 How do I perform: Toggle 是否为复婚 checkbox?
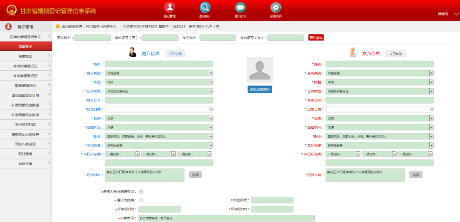pyautogui.click(x=141, y=200)
